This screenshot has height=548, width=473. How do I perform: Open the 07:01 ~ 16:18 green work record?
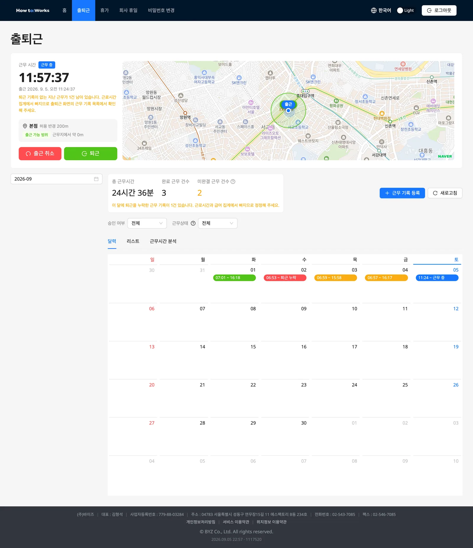pyautogui.click(x=234, y=278)
